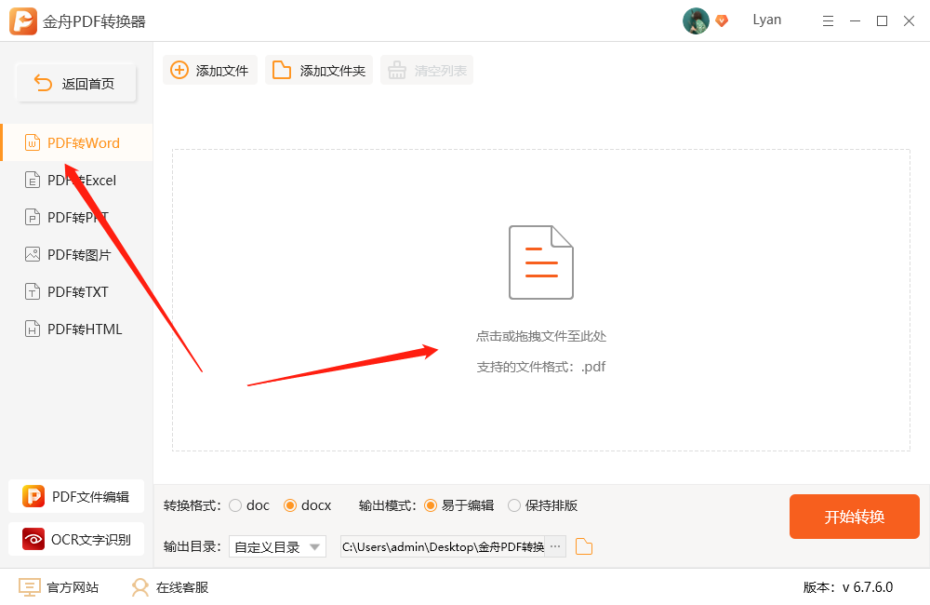Switch to PDF转TXT conversion
Viewport: 930px width, 605px height.
76,292
